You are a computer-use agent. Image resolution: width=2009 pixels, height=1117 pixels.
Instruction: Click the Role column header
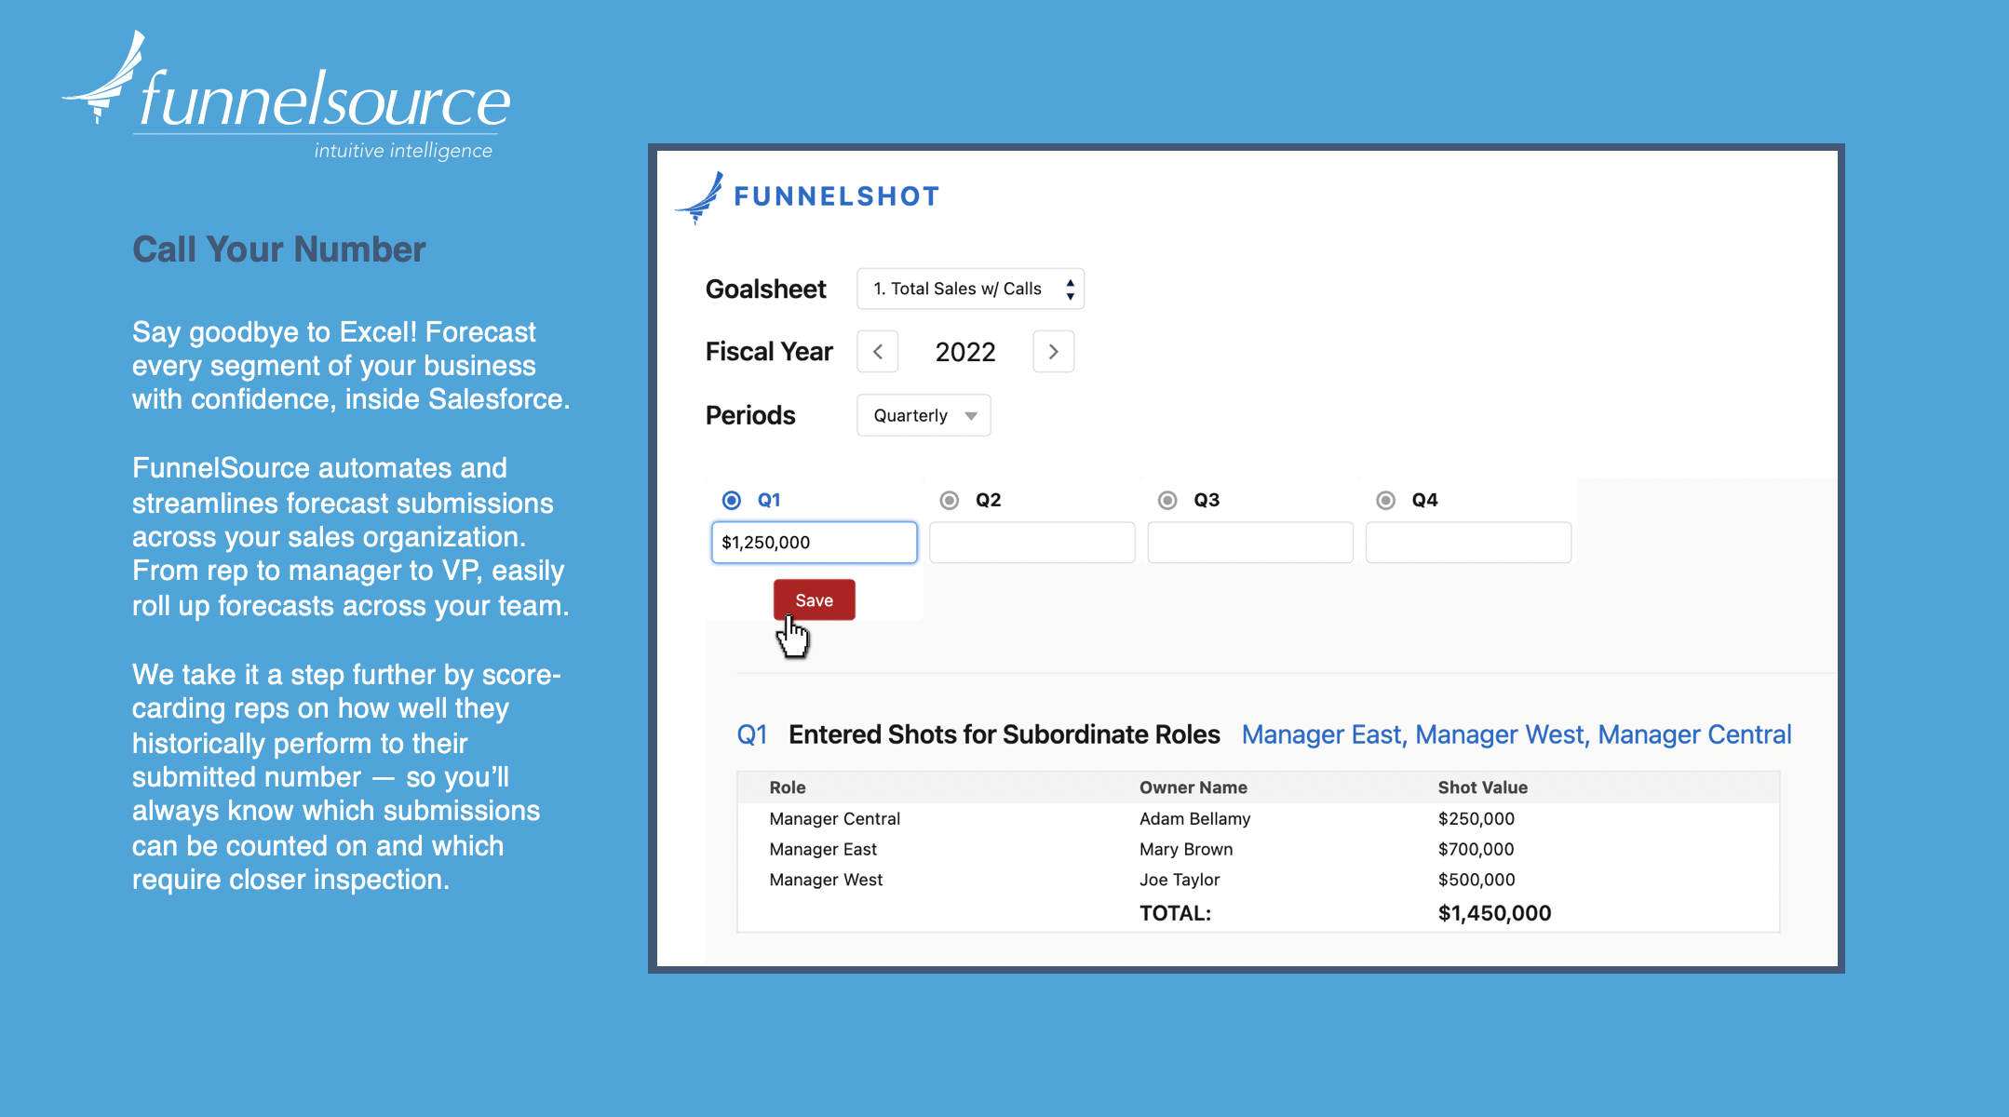click(x=788, y=787)
